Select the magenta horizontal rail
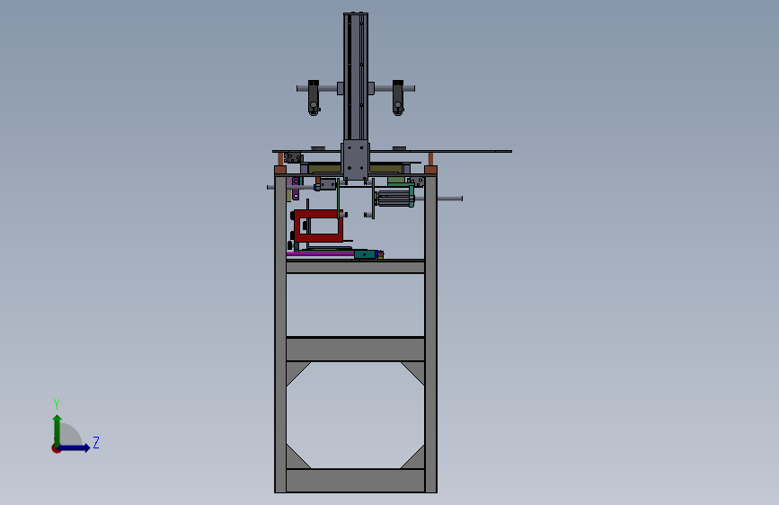Screen dimensions: 779x505 [x=320, y=254]
